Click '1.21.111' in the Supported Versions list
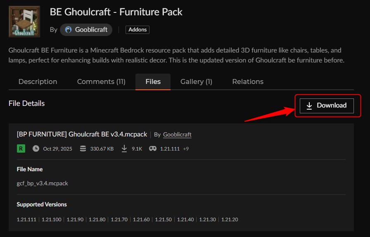Viewport: 370px width, 237px height. pyautogui.click(x=26, y=220)
